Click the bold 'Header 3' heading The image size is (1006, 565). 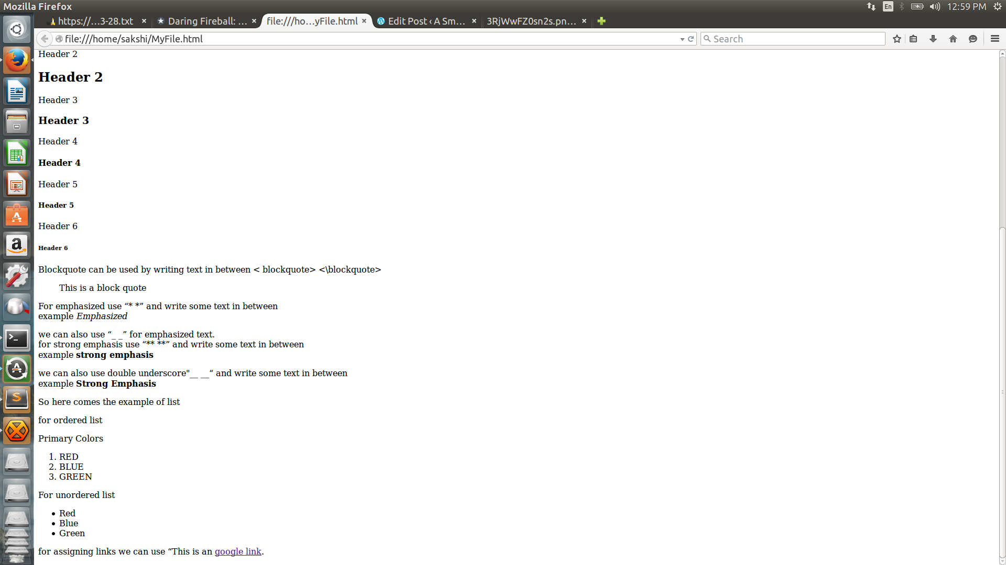tap(63, 120)
